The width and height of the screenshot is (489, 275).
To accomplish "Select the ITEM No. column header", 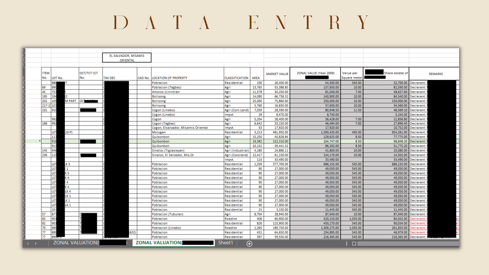I will [x=46, y=74].
